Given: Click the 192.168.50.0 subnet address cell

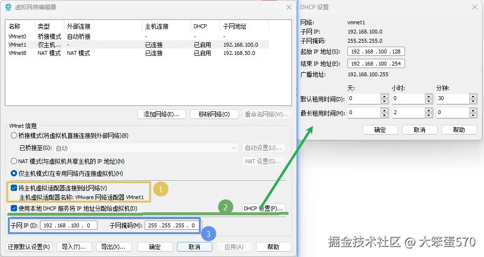Looking at the screenshot, I should pyautogui.click(x=239, y=53).
